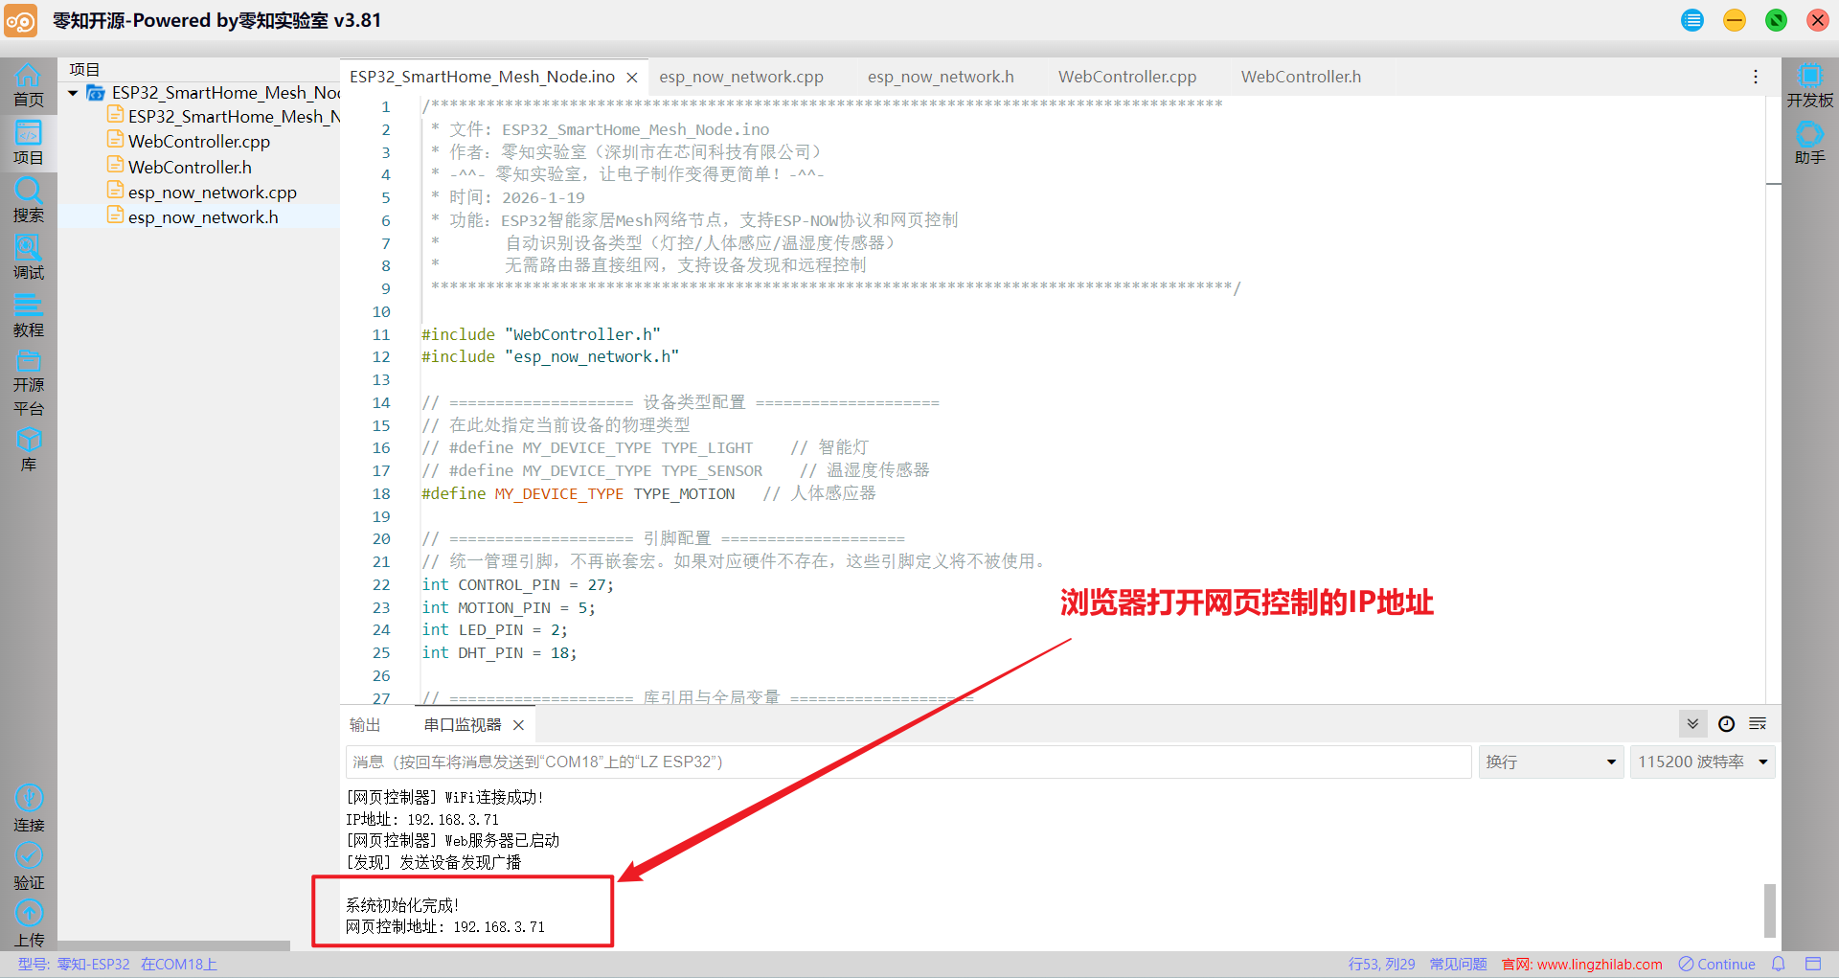Open WebController.cpp in project tree
The height and width of the screenshot is (978, 1839).
(x=199, y=142)
